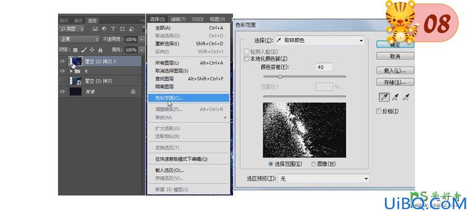Click the lock image pixels brush icon
Screen dimensions: 467x211
pyautogui.click(x=84, y=50)
